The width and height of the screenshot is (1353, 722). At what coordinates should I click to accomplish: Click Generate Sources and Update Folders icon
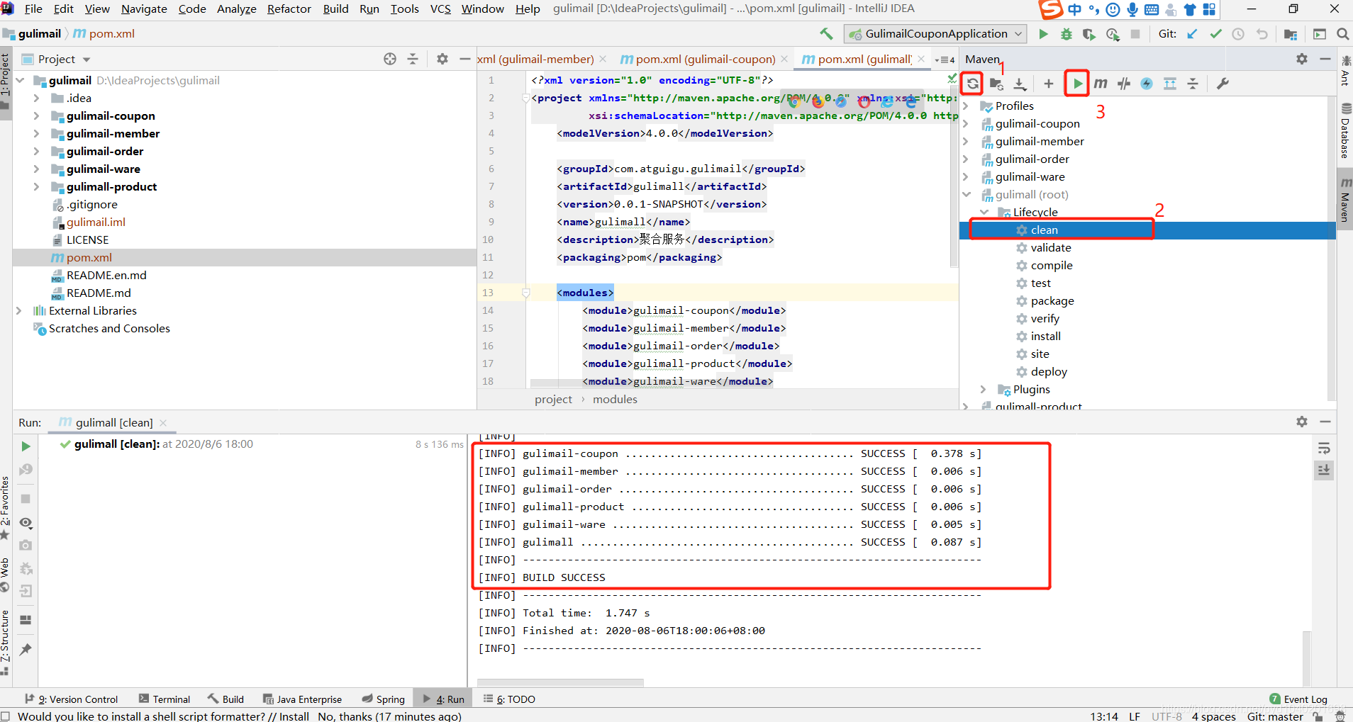996,84
